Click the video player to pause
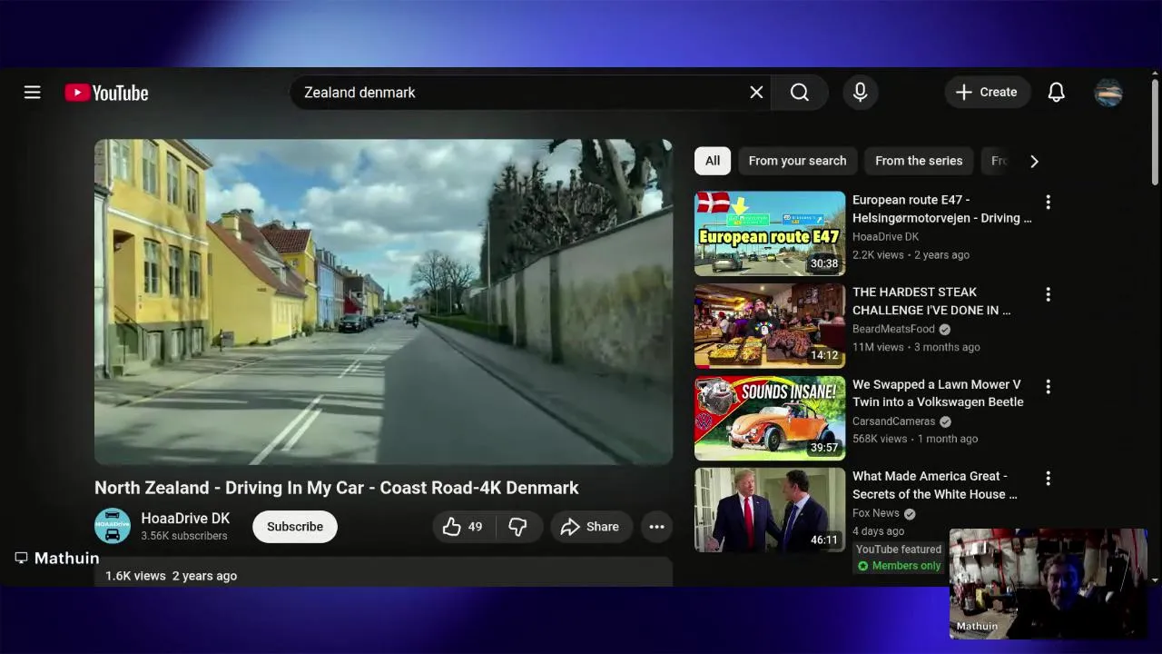The width and height of the screenshot is (1162, 654). (x=383, y=302)
